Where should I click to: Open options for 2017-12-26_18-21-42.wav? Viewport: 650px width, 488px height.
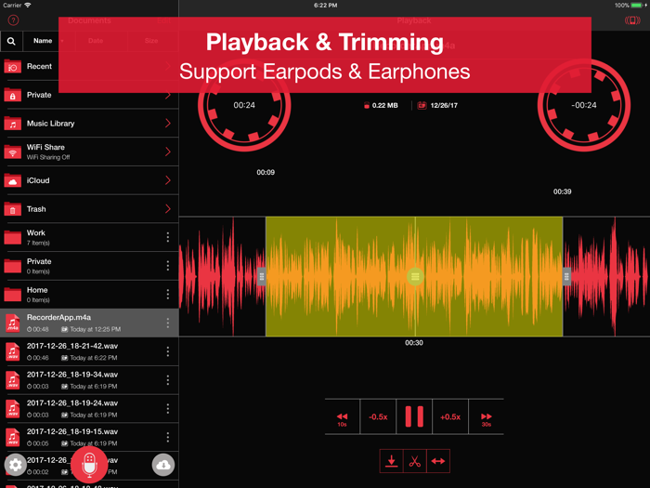pyautogui.click(x=168, y=352)
